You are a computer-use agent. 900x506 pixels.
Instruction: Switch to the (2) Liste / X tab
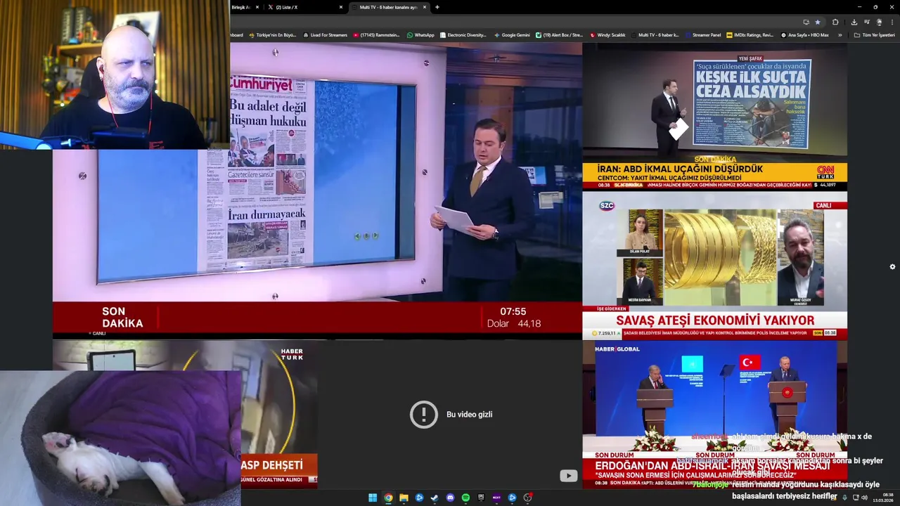305,7
